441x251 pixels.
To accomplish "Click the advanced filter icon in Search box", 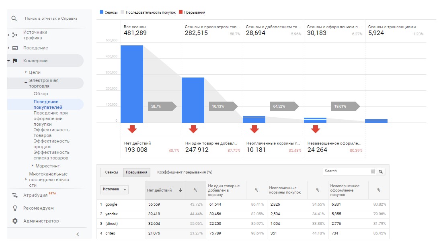I will [373, 171].
